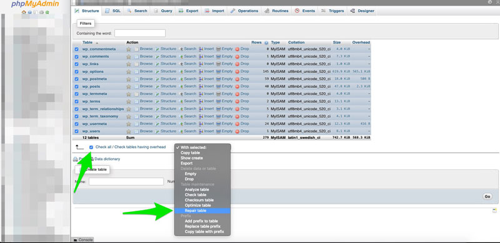The image size is (500, 243).
Task: Star wp_commentmeta as favorite table
Action: [x=129, y=49]
